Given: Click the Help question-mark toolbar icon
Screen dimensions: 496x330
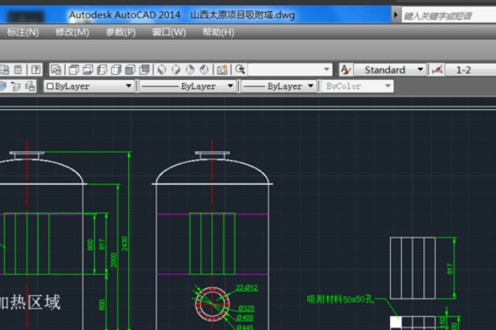Looking at the screenshot, I should coord(36,70).
